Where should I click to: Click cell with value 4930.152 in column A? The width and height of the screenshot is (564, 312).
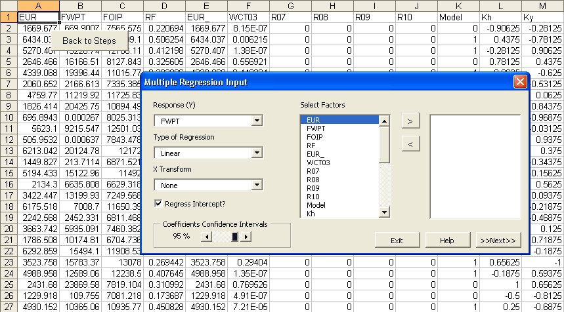(x=38, y=307)
